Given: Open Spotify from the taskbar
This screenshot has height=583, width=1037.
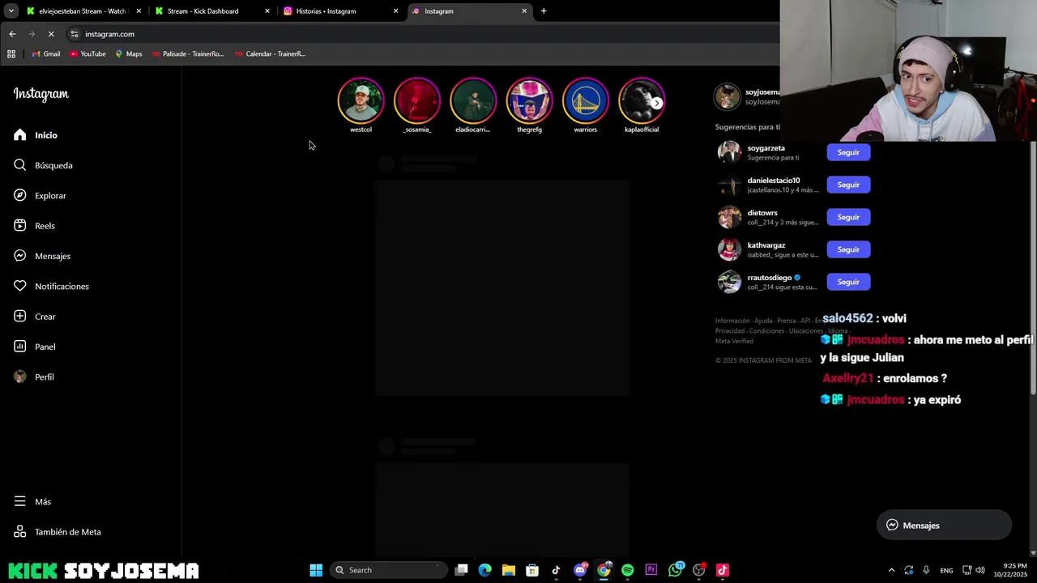Looking at the screenshot, I should [x=627, y=570].
